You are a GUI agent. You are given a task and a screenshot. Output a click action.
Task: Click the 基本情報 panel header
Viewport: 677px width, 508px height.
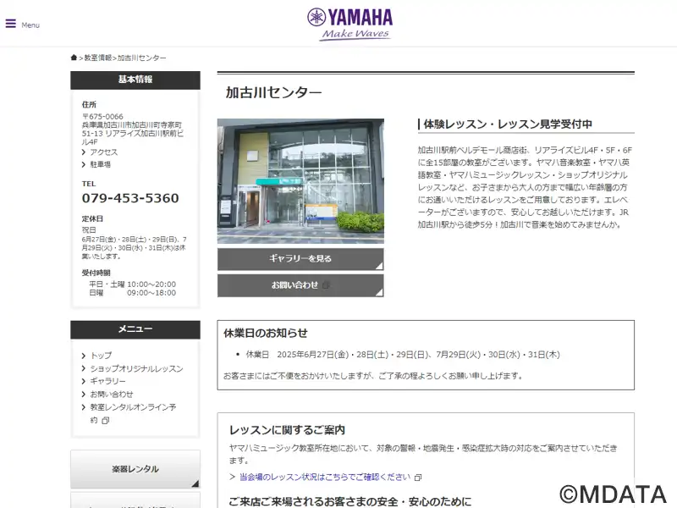pyautogui.click(x=135, y=80)
